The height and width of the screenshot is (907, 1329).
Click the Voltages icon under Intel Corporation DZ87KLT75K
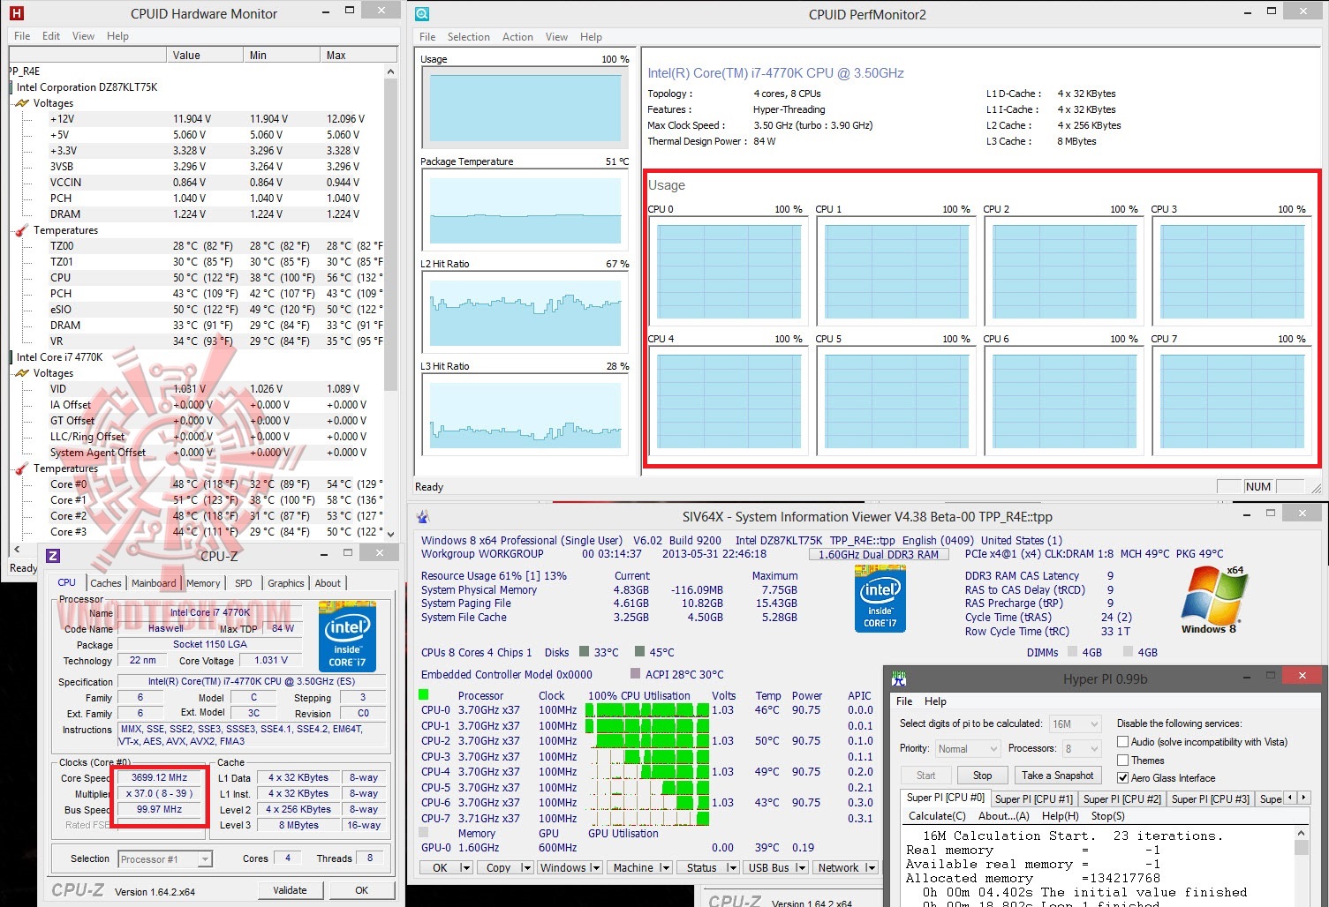click(x=23, y=103)
